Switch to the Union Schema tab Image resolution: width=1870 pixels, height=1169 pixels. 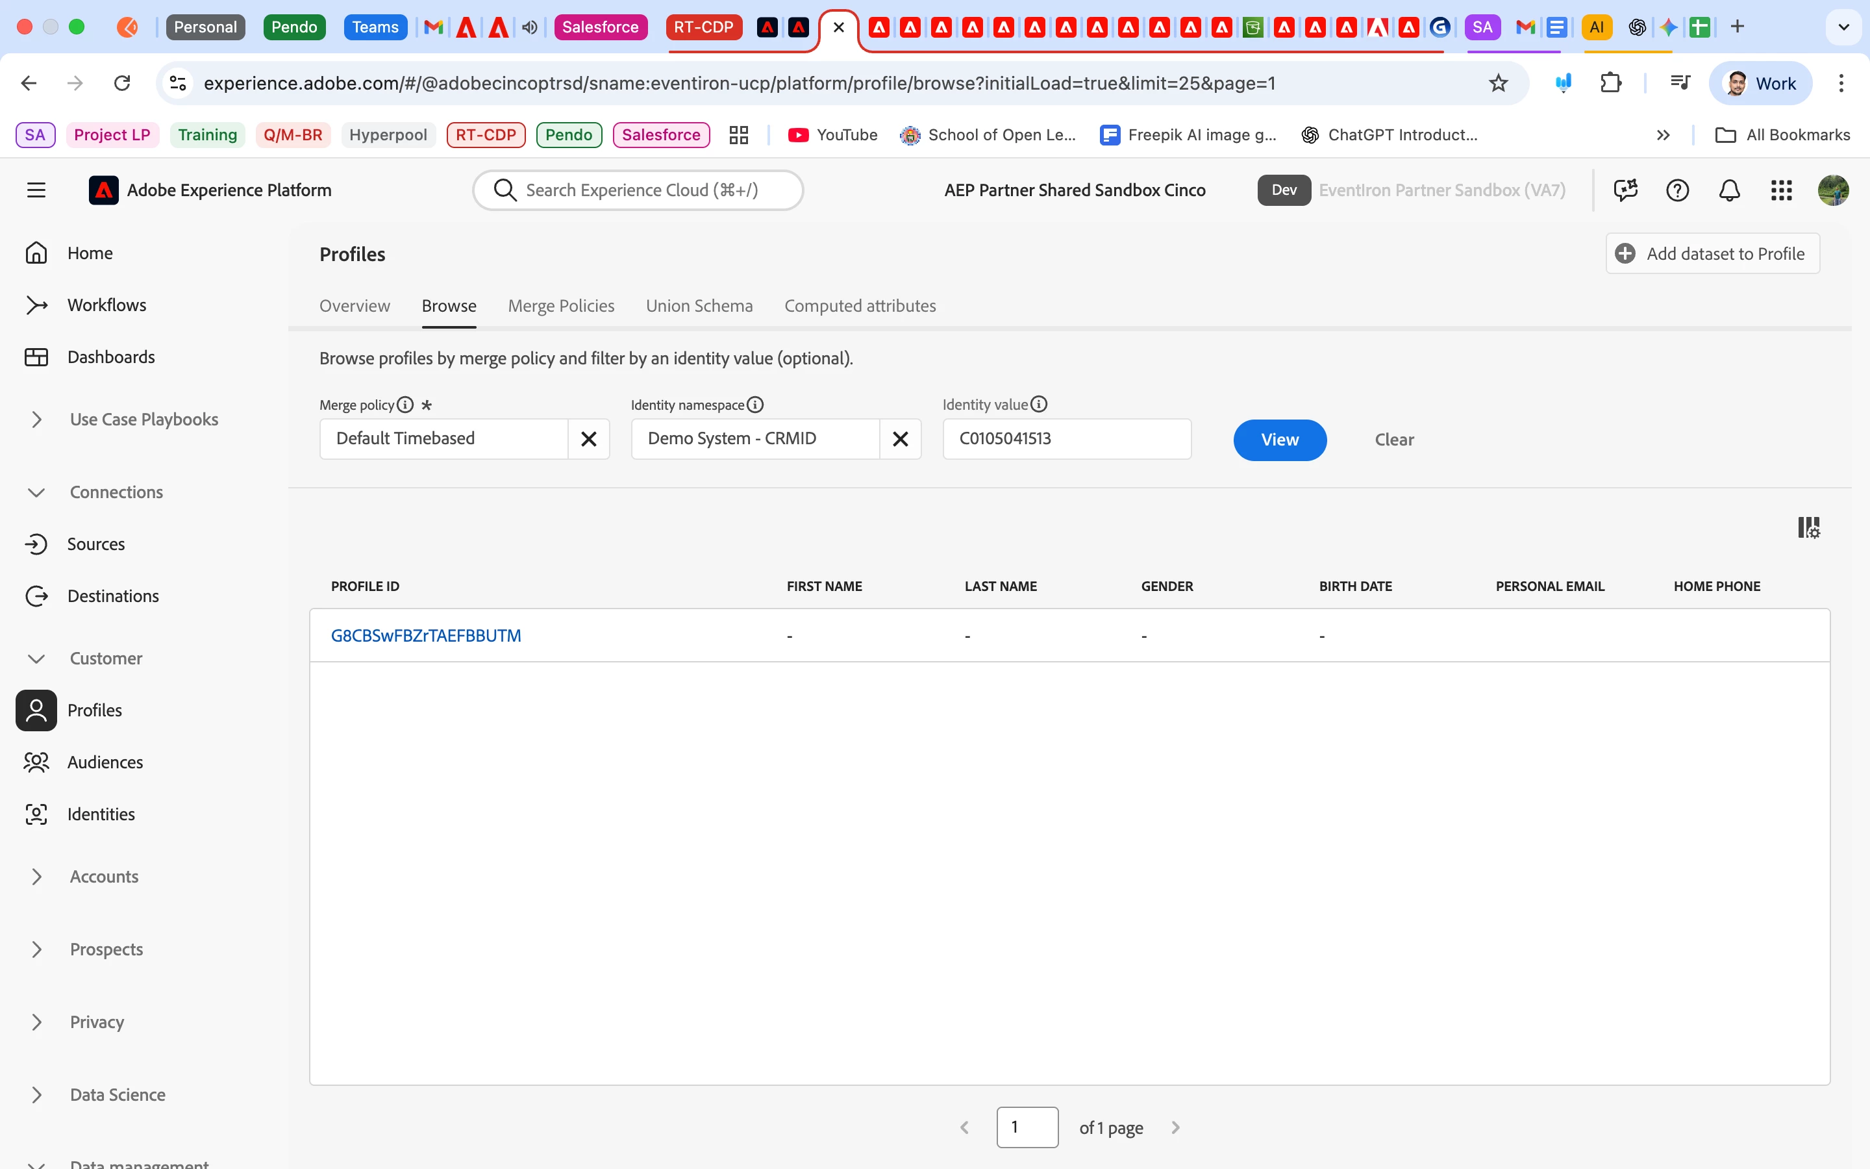tap(699, 306)
